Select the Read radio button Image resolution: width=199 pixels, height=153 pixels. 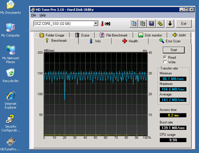165,58
